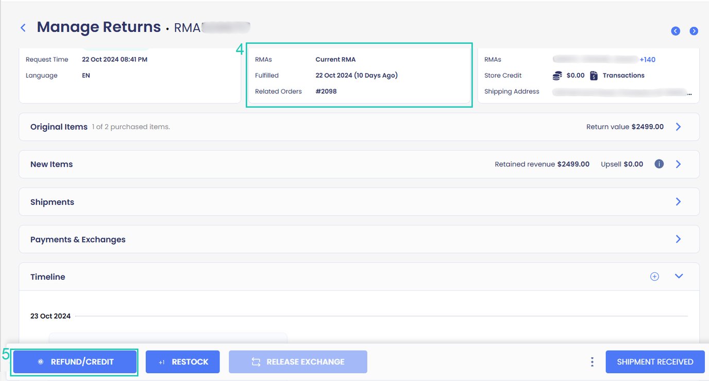Collapse the Timeline section
Image resolution: width=709 pixels, height=381 pixels.
[x=678, y=276]
